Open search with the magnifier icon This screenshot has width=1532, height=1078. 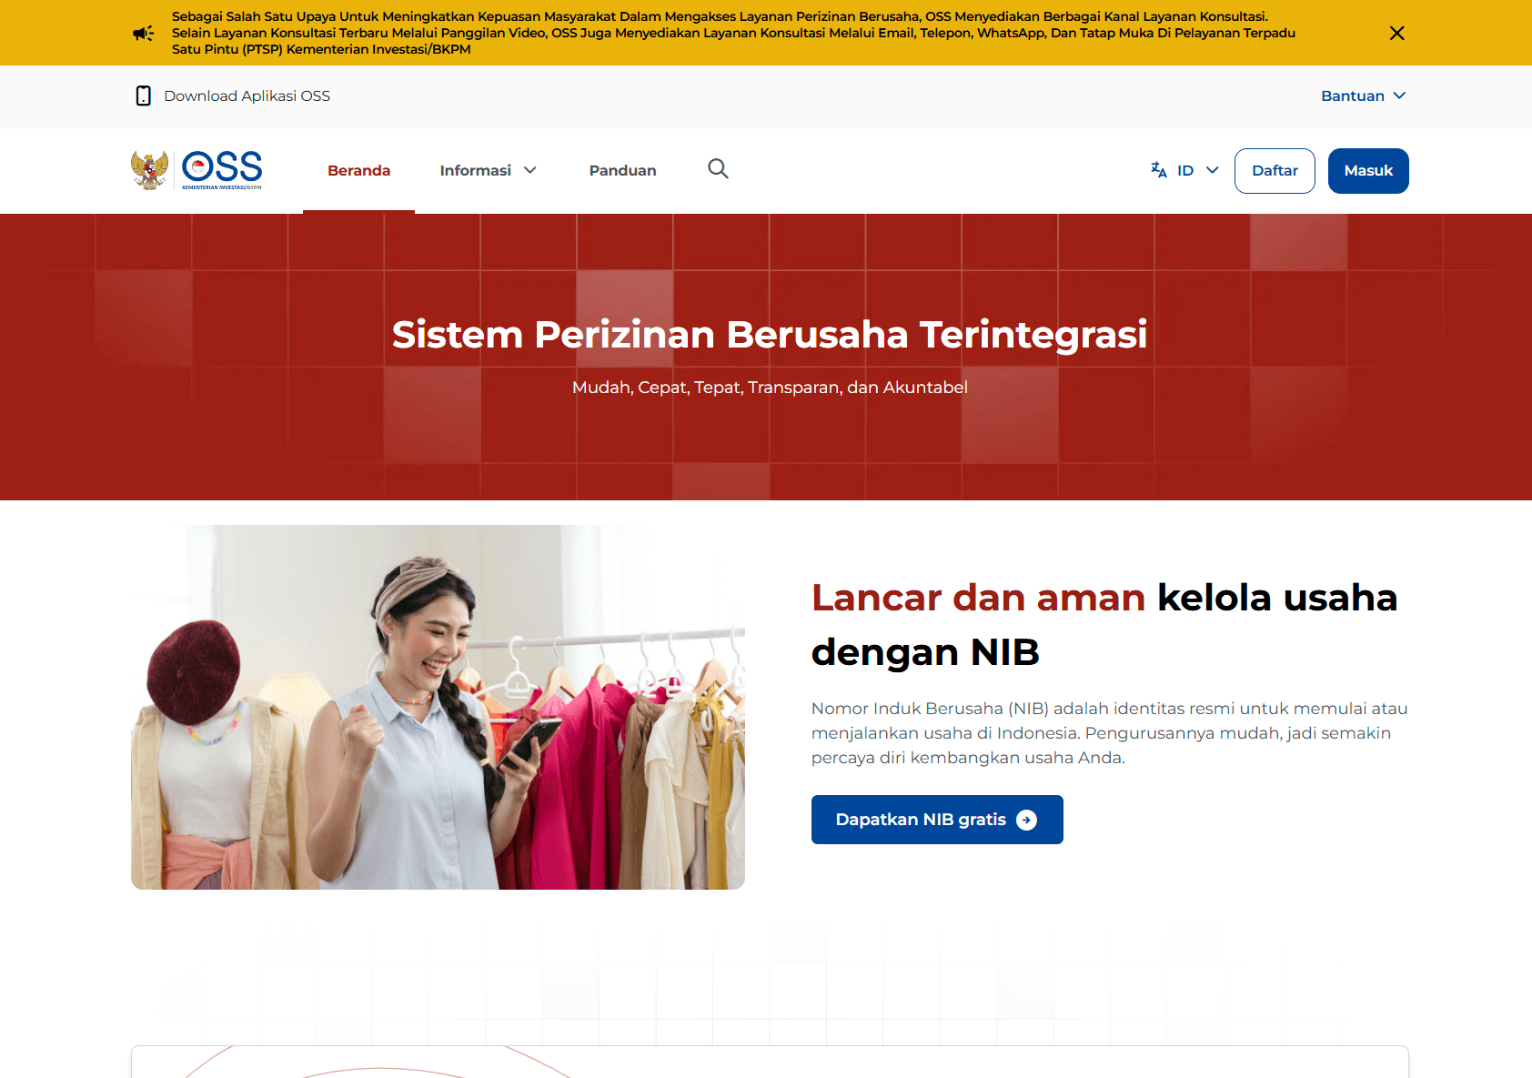coord(718,168)
